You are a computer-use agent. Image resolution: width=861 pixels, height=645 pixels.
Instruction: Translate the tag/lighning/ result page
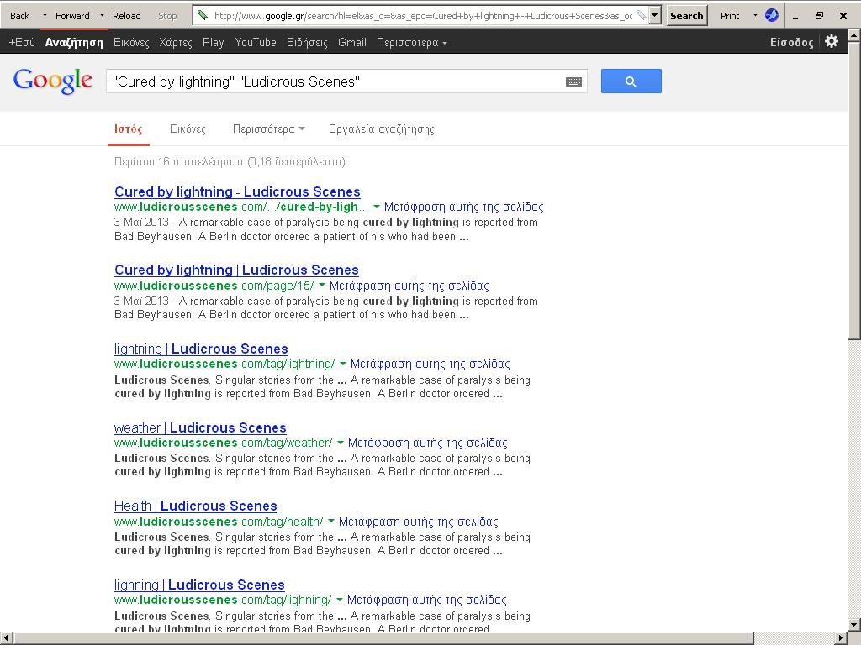(426, 600)
